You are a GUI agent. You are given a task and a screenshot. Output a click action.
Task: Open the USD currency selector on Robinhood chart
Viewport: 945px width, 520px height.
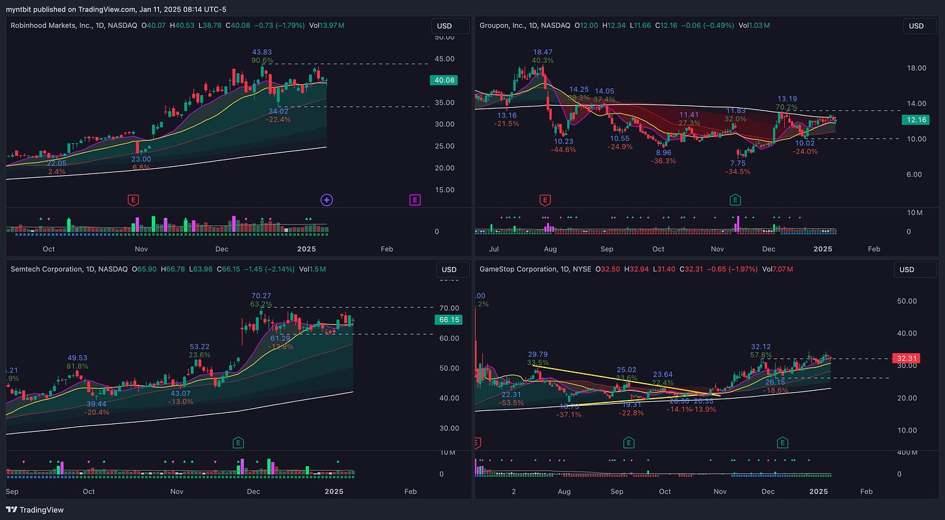click(450, 26)
